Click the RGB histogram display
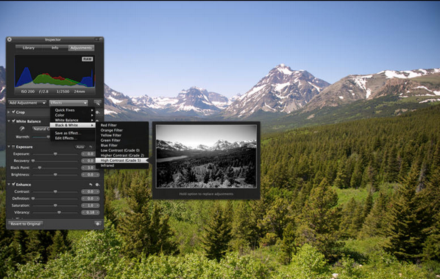This screenshot has width=440, height=279. click(x=55, y=72)
